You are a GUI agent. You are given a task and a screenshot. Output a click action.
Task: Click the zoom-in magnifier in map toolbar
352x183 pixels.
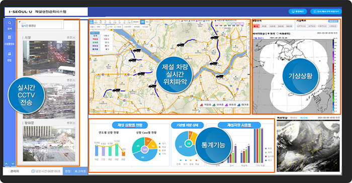pyautogui.click(x=101, y=22)
